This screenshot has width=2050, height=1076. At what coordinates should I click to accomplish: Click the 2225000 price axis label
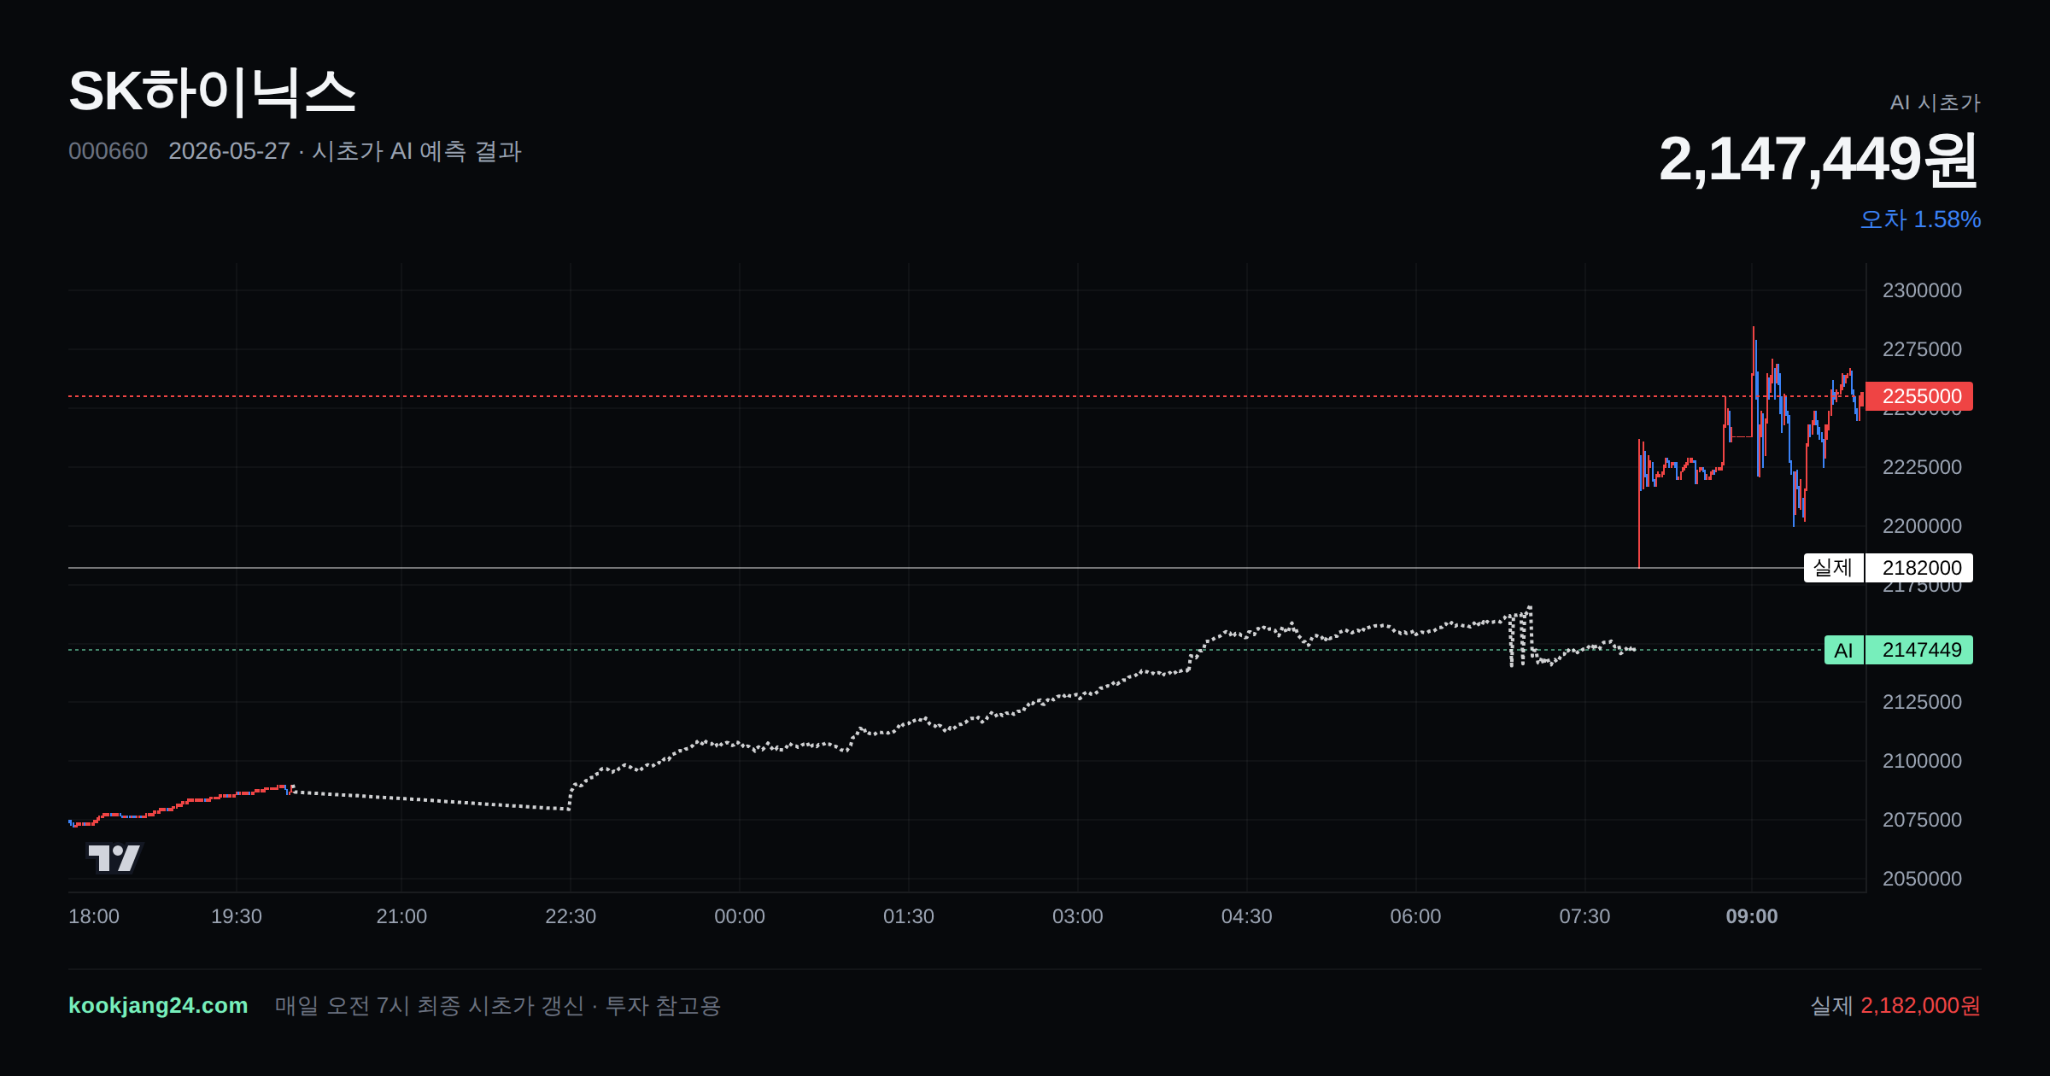point(1922,467)
